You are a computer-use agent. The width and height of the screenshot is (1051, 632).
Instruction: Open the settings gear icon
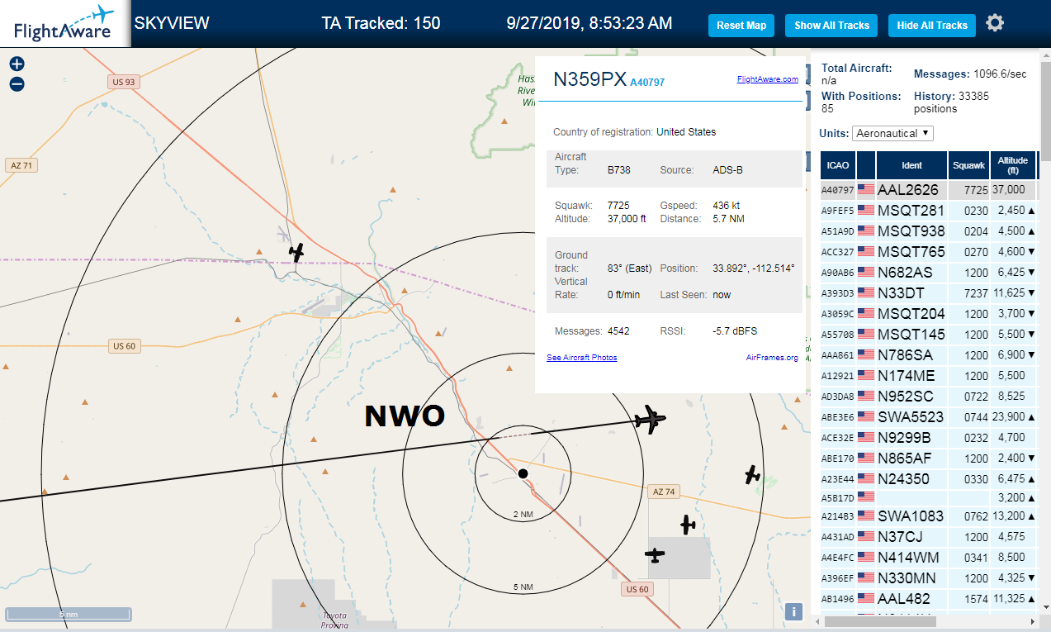pyautogui.click(x=995, y=23)
